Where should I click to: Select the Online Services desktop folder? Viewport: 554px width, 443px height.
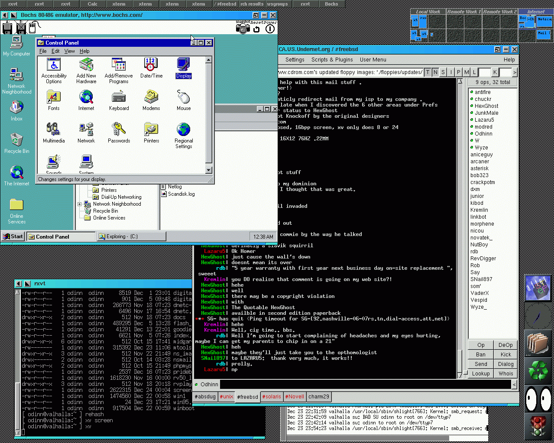[16, 211]
